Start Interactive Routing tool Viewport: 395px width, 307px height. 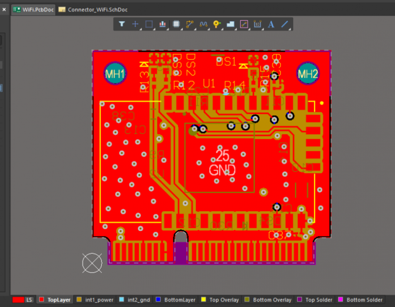pyautogui.click(x=190, y=24)
